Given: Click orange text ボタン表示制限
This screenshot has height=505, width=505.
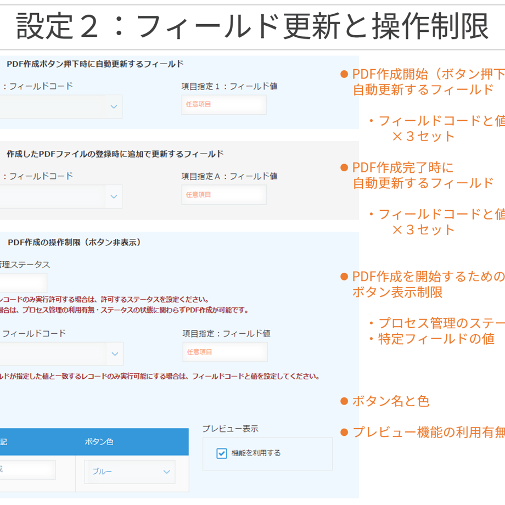Looking at the screenshot, I should pyautogui.click(x=397, y=292).
